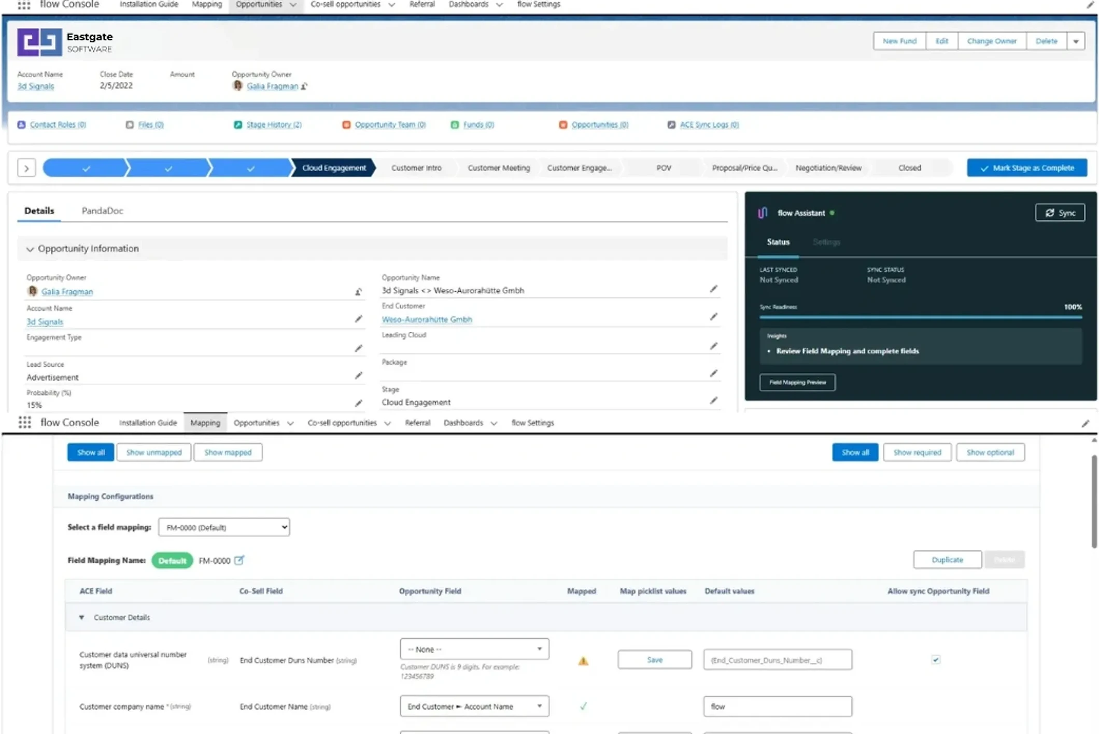Edit the Probability field with the pencil icon

pyautogui.click(x=358, y=403)
